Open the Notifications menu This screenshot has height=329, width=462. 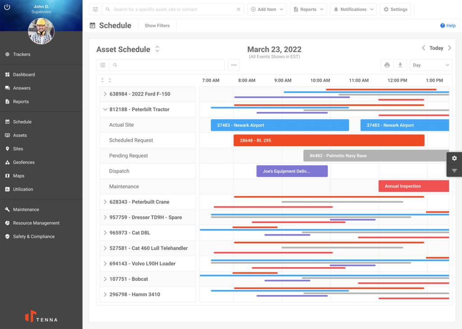[353, 9]
